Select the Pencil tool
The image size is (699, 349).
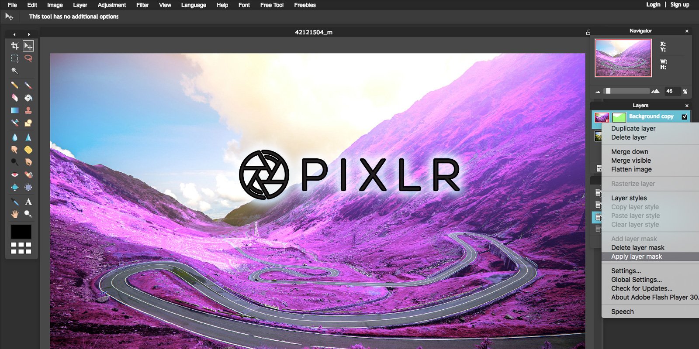point(14,85)
